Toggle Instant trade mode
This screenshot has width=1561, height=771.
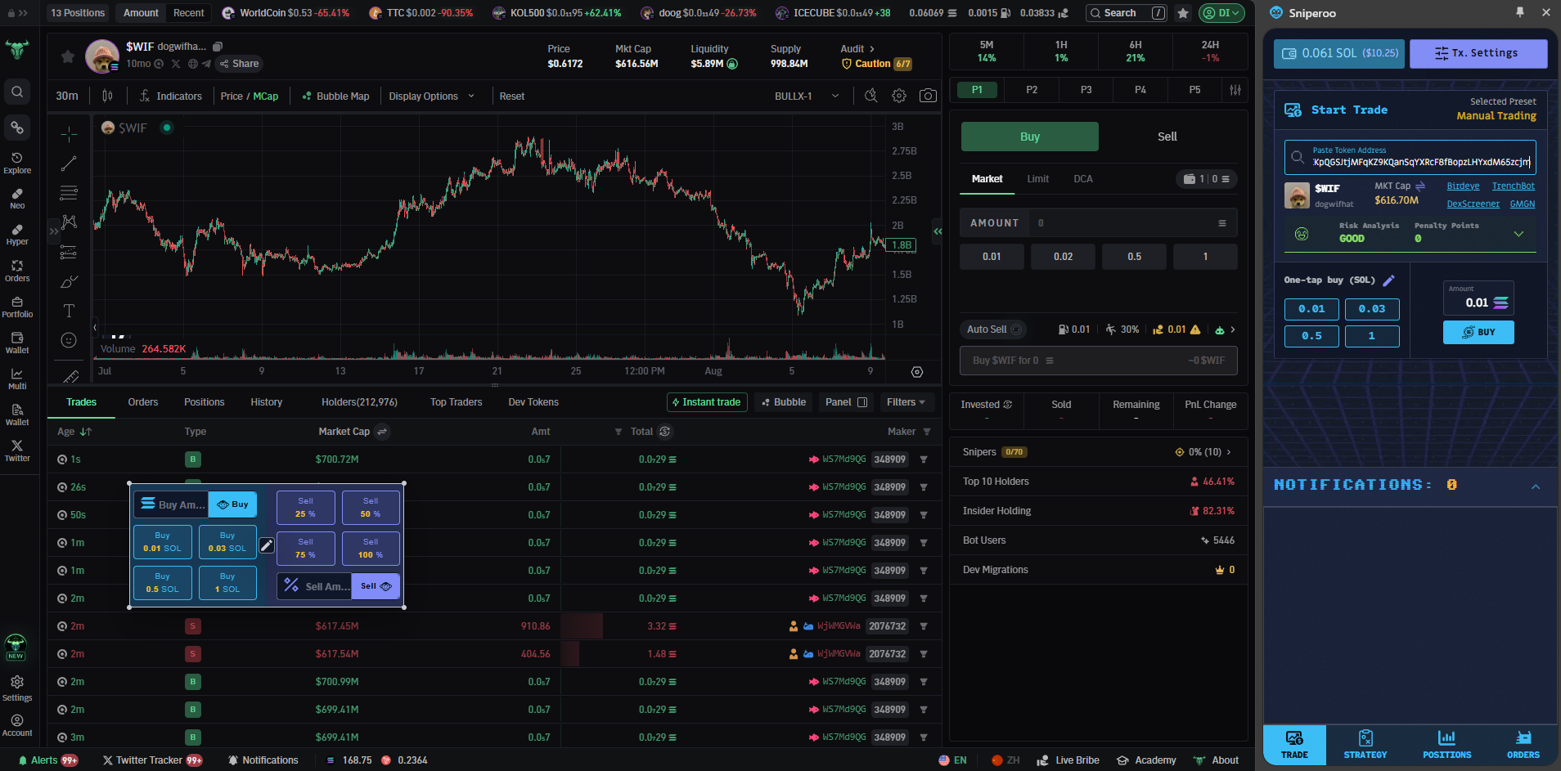point(707,402)
